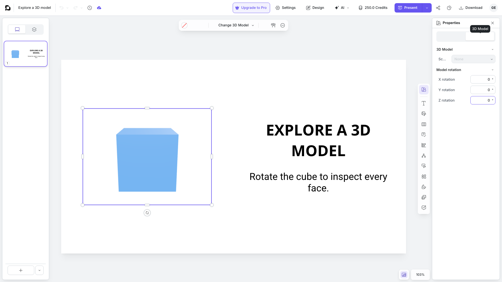The height and width of the screenshot is (282, 502).
Task: Open the analytics pie chart icon
Action: [x=449, y=8]
